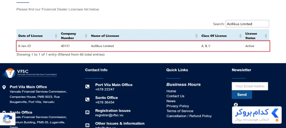Click the Santo Office address heading
Screen dimensions: 286x128
tap(21, 112)
